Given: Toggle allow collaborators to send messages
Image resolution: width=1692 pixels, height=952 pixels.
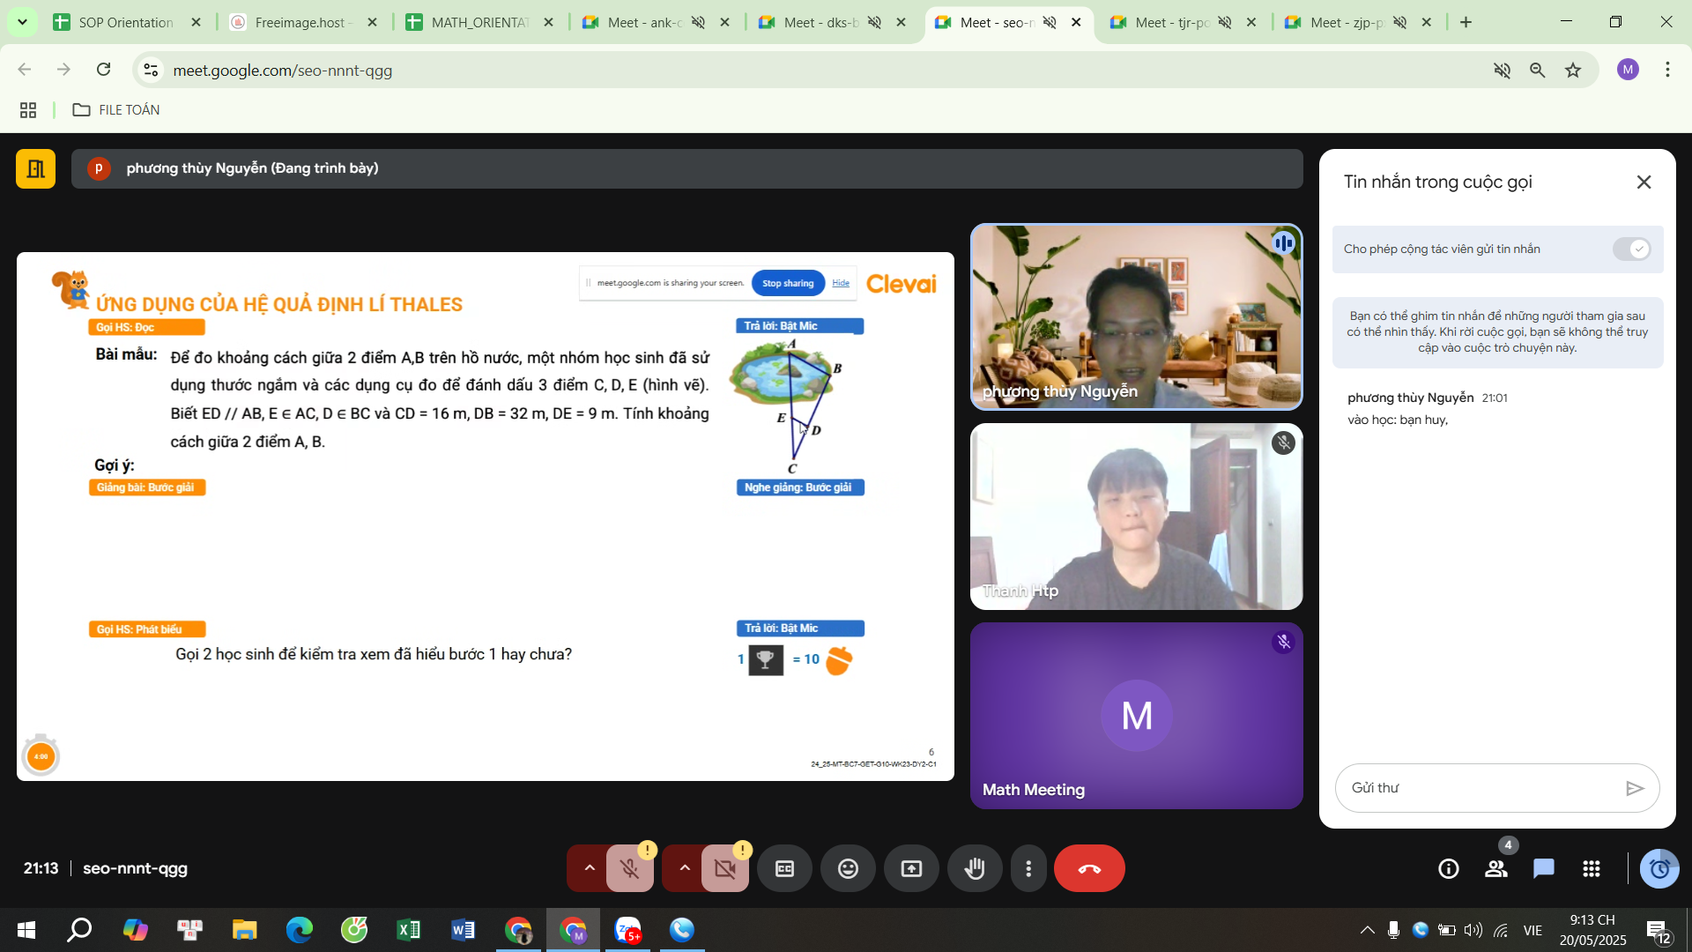Looking at the screenshot, I should pyautogui.click(x=1631, y=249).
